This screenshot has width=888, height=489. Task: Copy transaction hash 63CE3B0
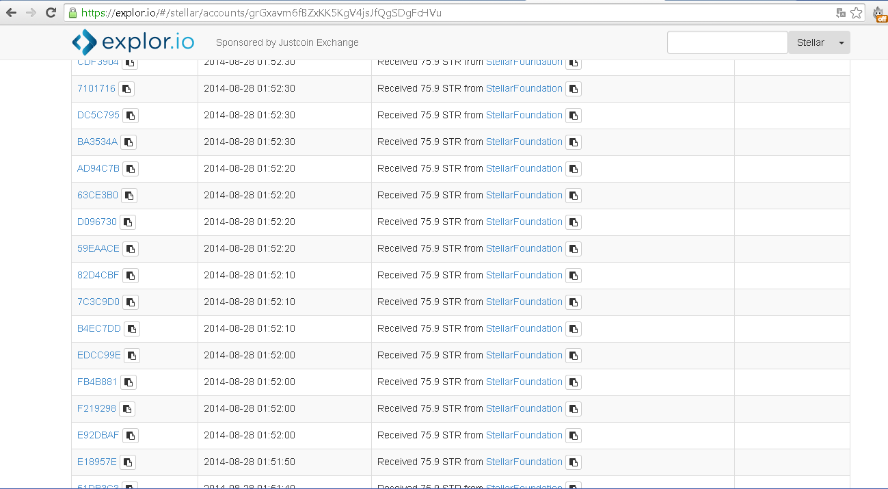point(129,196)
